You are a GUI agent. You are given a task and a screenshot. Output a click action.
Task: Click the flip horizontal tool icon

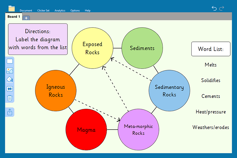pyautogui.click(x=10, y=89)
